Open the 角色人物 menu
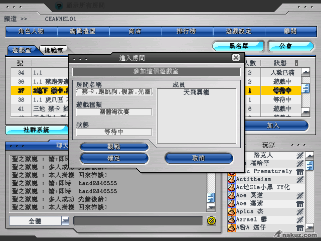 point(31,31)
